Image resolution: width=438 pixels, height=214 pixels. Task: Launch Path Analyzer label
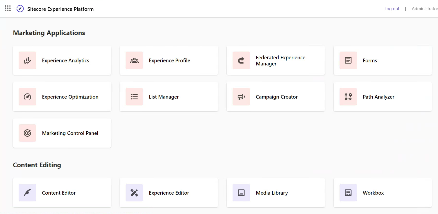pos(378,97)
